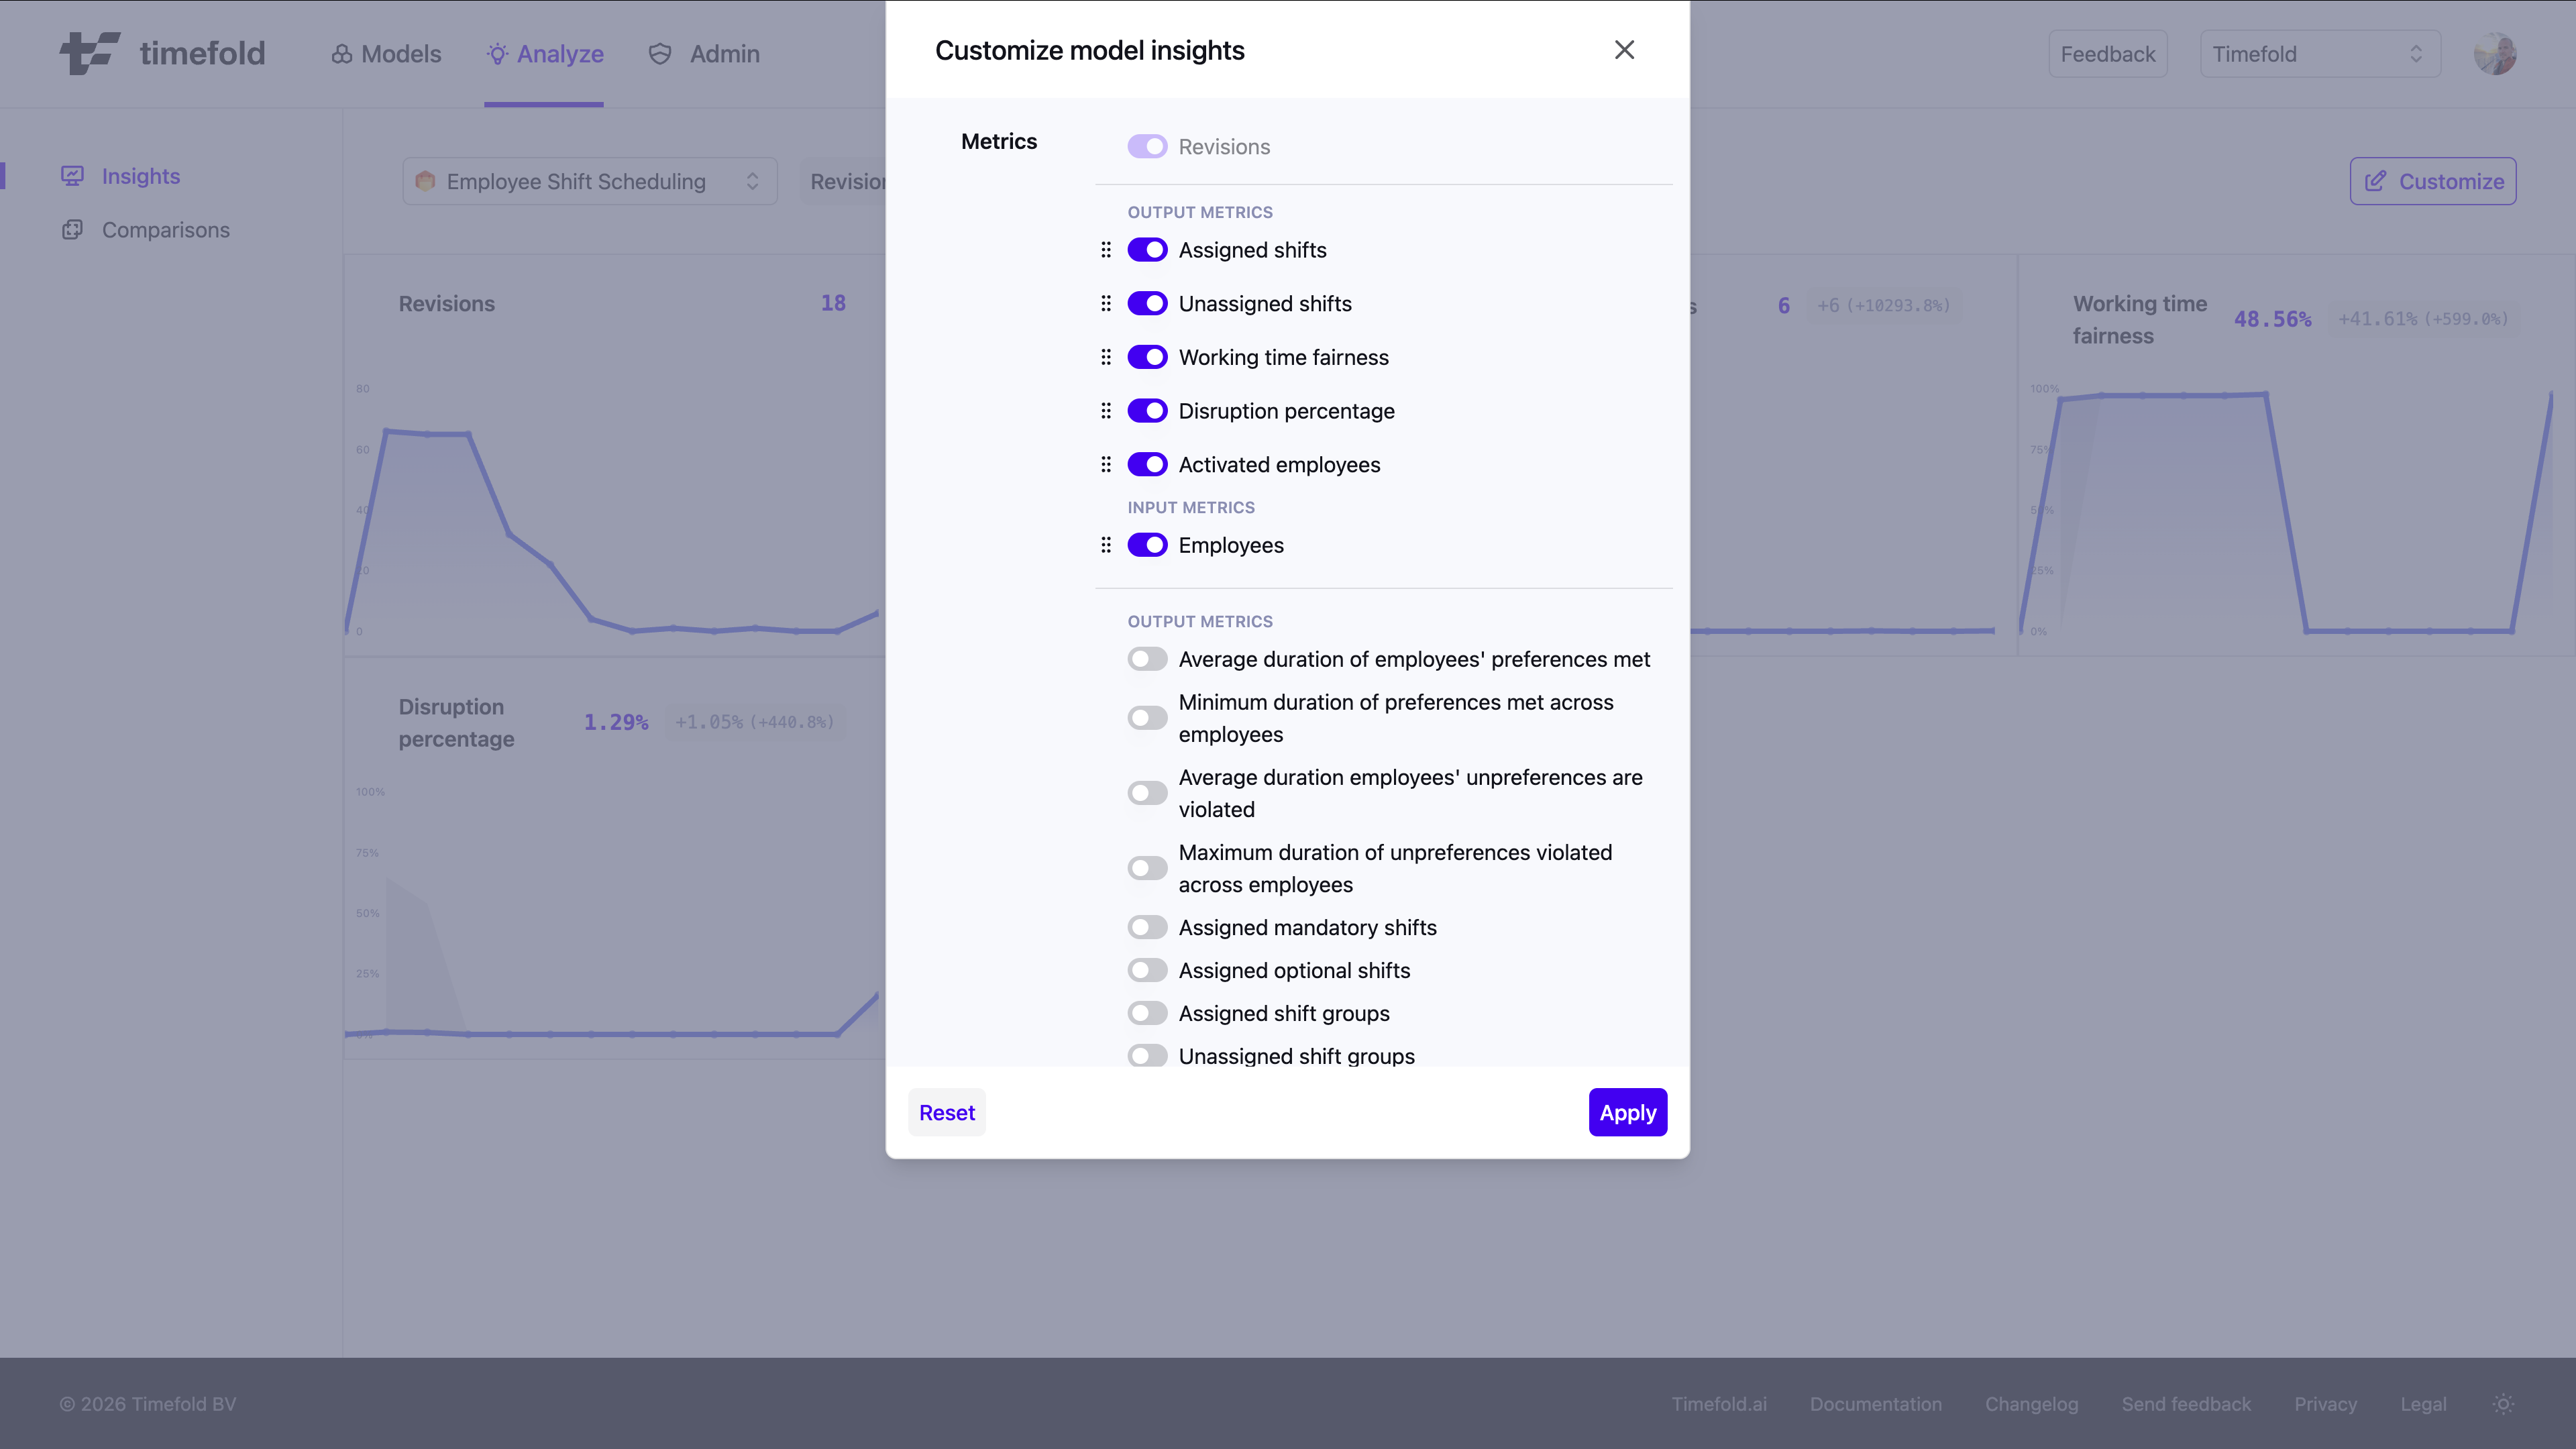This screenshot has width=2576, height=1449.
Task: Click the Revisions count 18
Action: click(x=833, y=303)
